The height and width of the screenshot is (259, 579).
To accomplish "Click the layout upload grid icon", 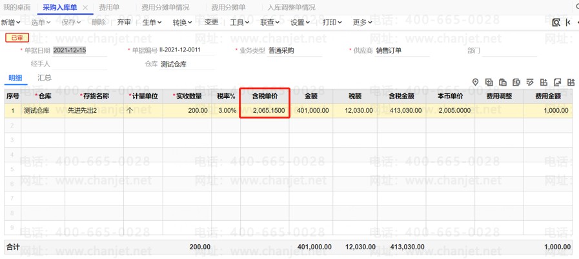I will pos(571,82).
